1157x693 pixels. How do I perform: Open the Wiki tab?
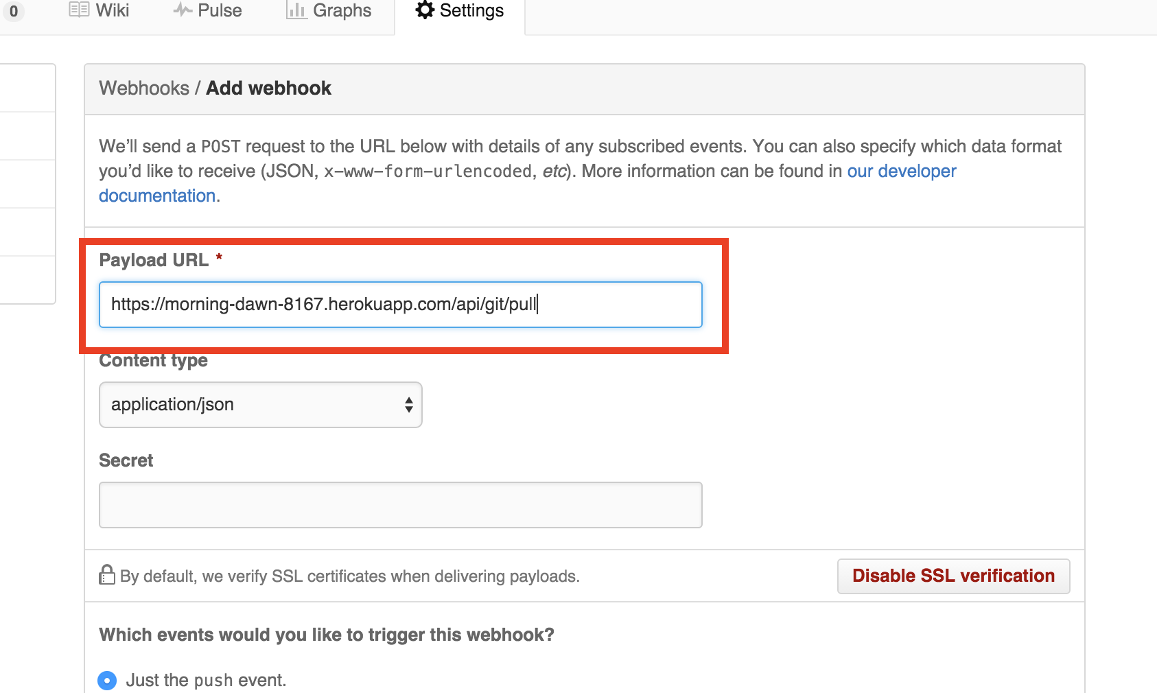point(113,10)
